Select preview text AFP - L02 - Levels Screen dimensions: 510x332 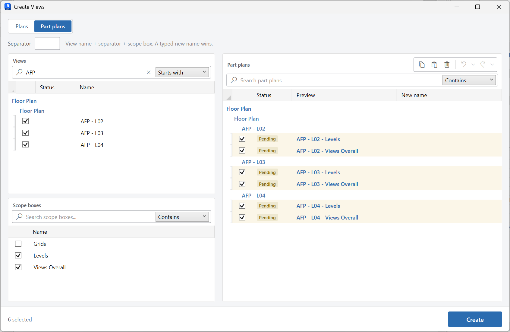point(318,139)
